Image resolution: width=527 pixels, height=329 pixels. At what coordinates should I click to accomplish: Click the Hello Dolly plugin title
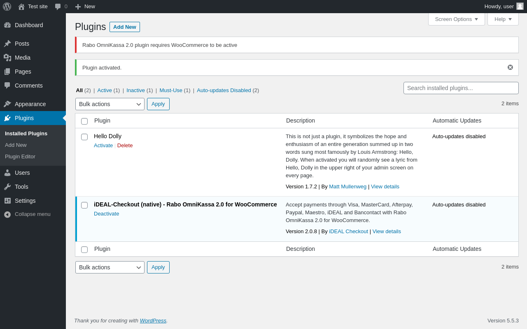coord(107,136)
